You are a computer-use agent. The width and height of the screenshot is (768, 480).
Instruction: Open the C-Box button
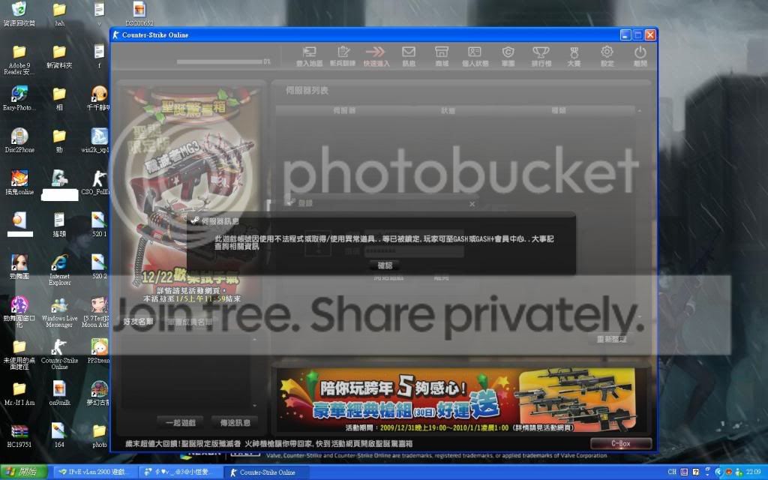point(620,443)
